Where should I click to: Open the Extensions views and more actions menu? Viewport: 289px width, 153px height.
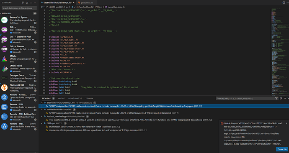pyautogui.click(x=35, y=3)
